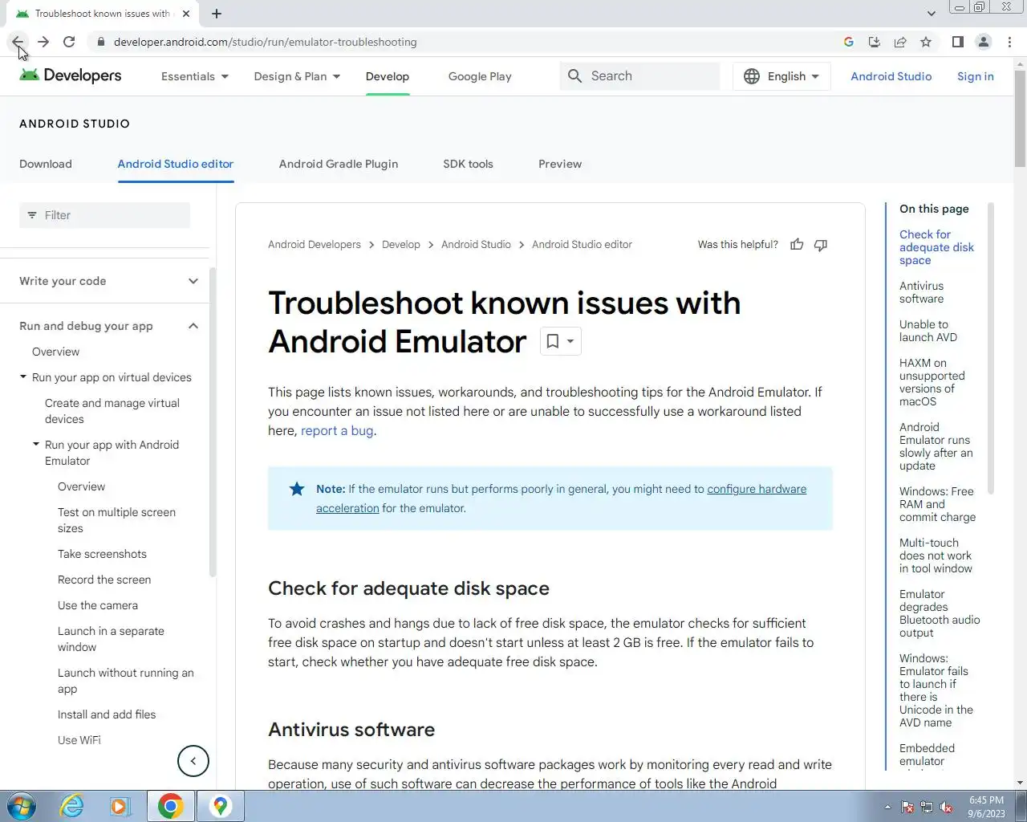Image resolution: width=1027 pixels, height=822 pixels.
Task: Click the page vertical scrollbar thumb
Action: [1020, 119]
